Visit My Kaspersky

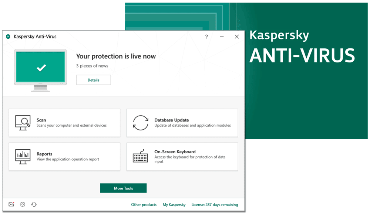point(174,204)
